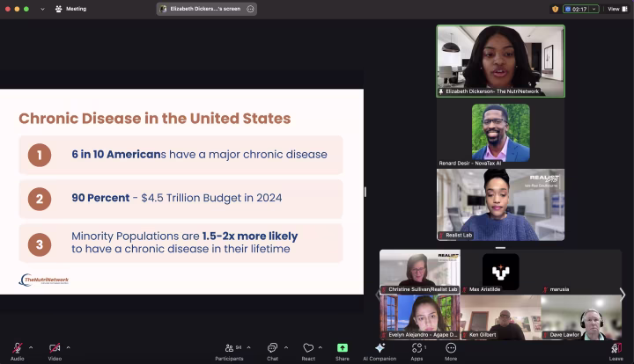Select the Realist Lab video tile
Image resolution: width=634 pixels, height=364 pixels.
pos(500,205)
